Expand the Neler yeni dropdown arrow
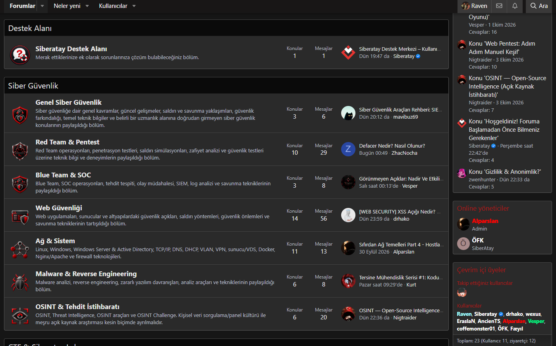Screen dimensions: 556x346 [87, 6]
